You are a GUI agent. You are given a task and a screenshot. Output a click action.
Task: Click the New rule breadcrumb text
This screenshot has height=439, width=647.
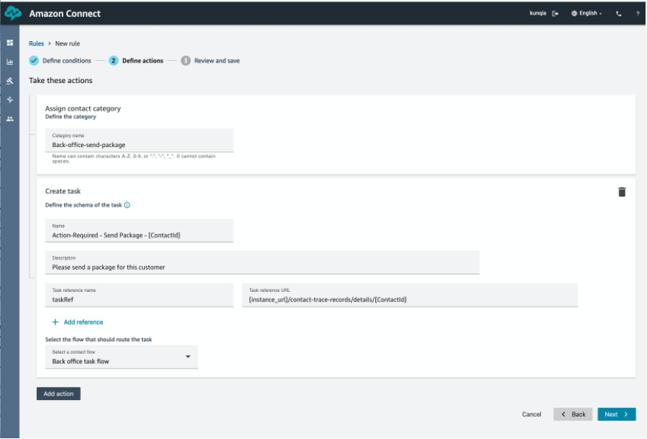pos(68,43)
